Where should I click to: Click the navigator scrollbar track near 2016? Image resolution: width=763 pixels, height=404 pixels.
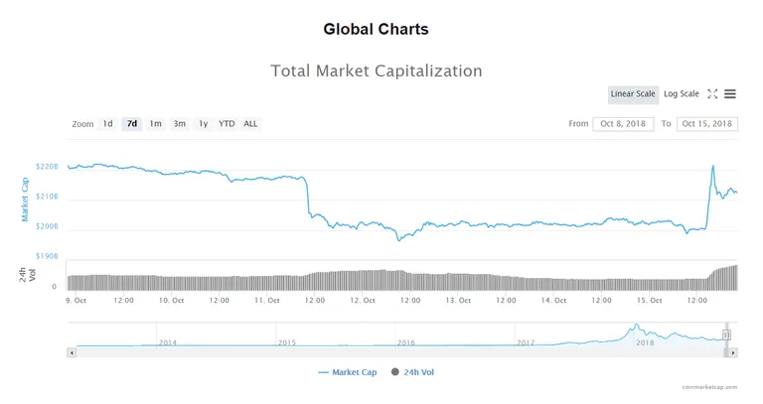coord(406,353)
